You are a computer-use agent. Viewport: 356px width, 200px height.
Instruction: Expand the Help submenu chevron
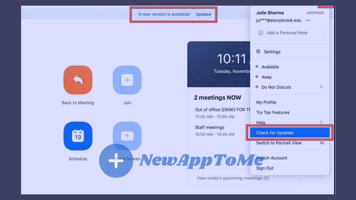[x=322, y=122]
